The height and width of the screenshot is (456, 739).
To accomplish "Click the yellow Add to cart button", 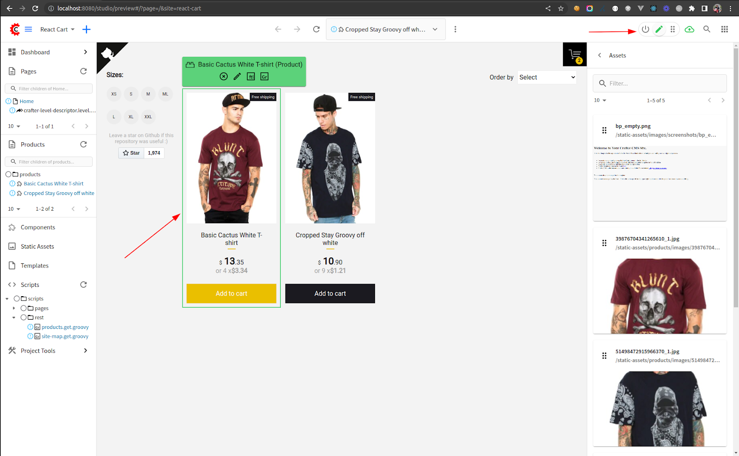I will 231,293.
